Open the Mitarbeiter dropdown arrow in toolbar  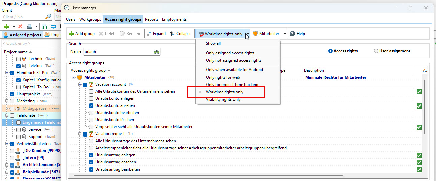[285, 34]
